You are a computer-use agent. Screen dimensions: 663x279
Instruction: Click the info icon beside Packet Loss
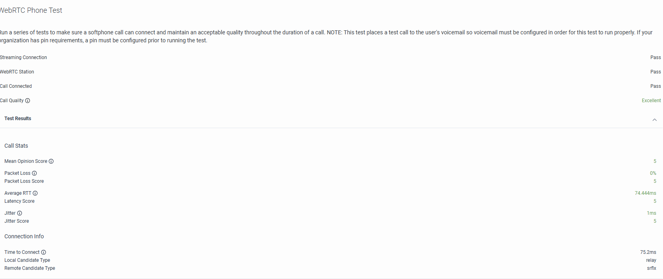pos(34,173)
